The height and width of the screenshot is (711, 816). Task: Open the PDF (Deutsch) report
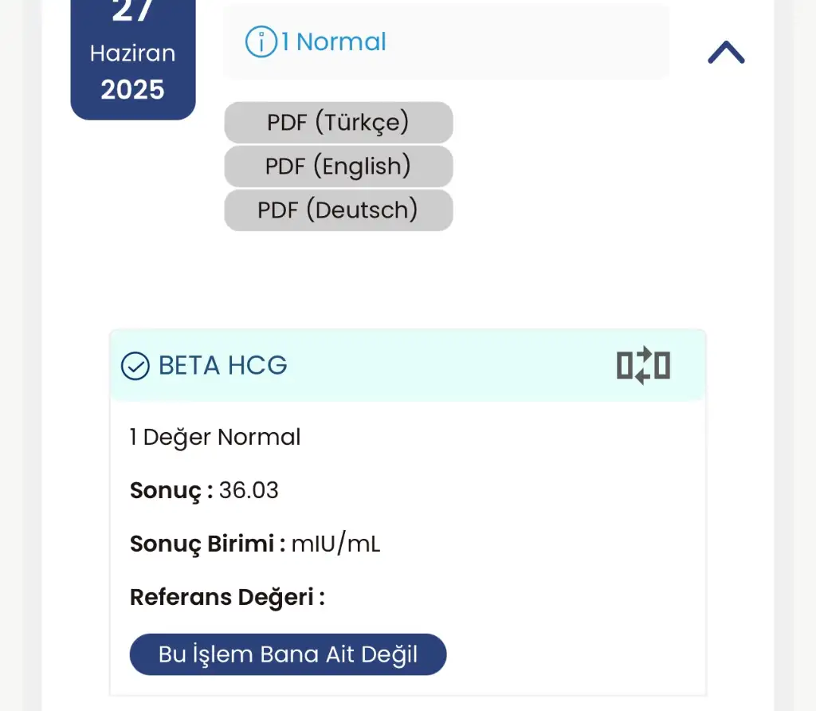point(338,210)
